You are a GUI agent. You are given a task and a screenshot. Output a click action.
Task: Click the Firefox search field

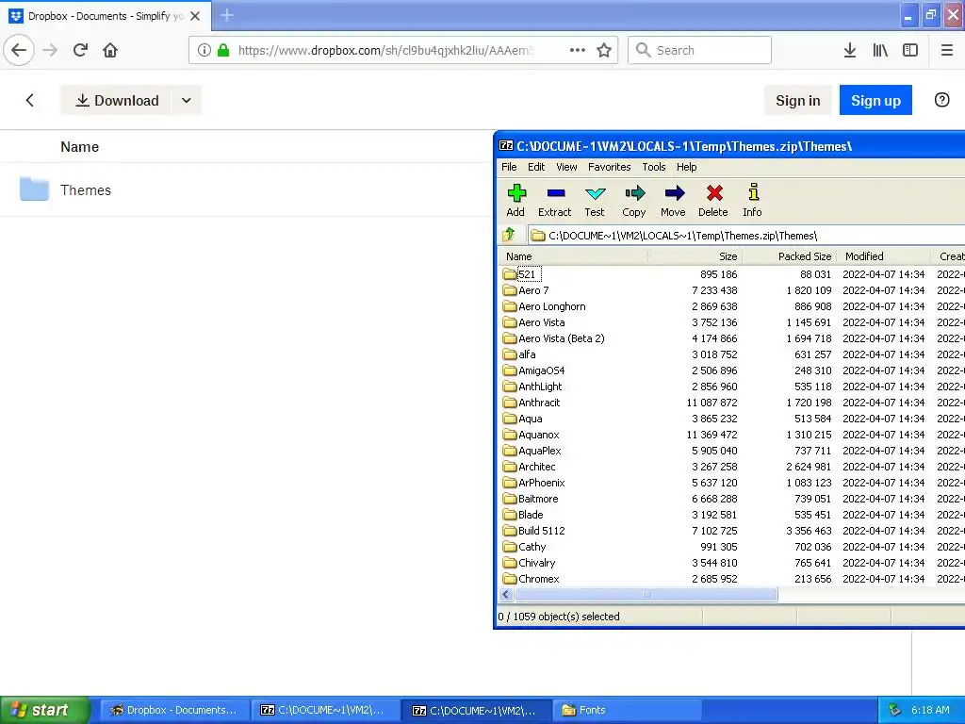tap(699, 50)
